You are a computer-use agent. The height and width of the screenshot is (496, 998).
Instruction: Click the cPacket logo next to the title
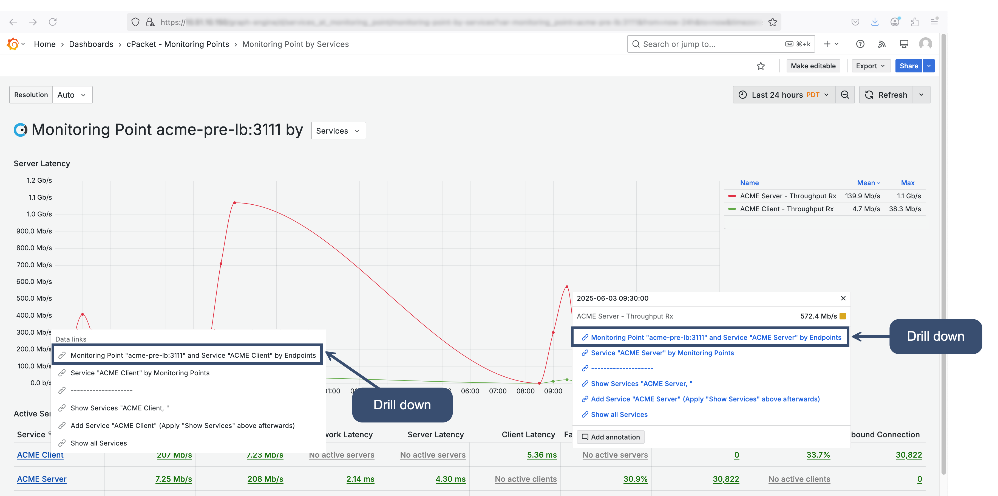click(21, 130)
